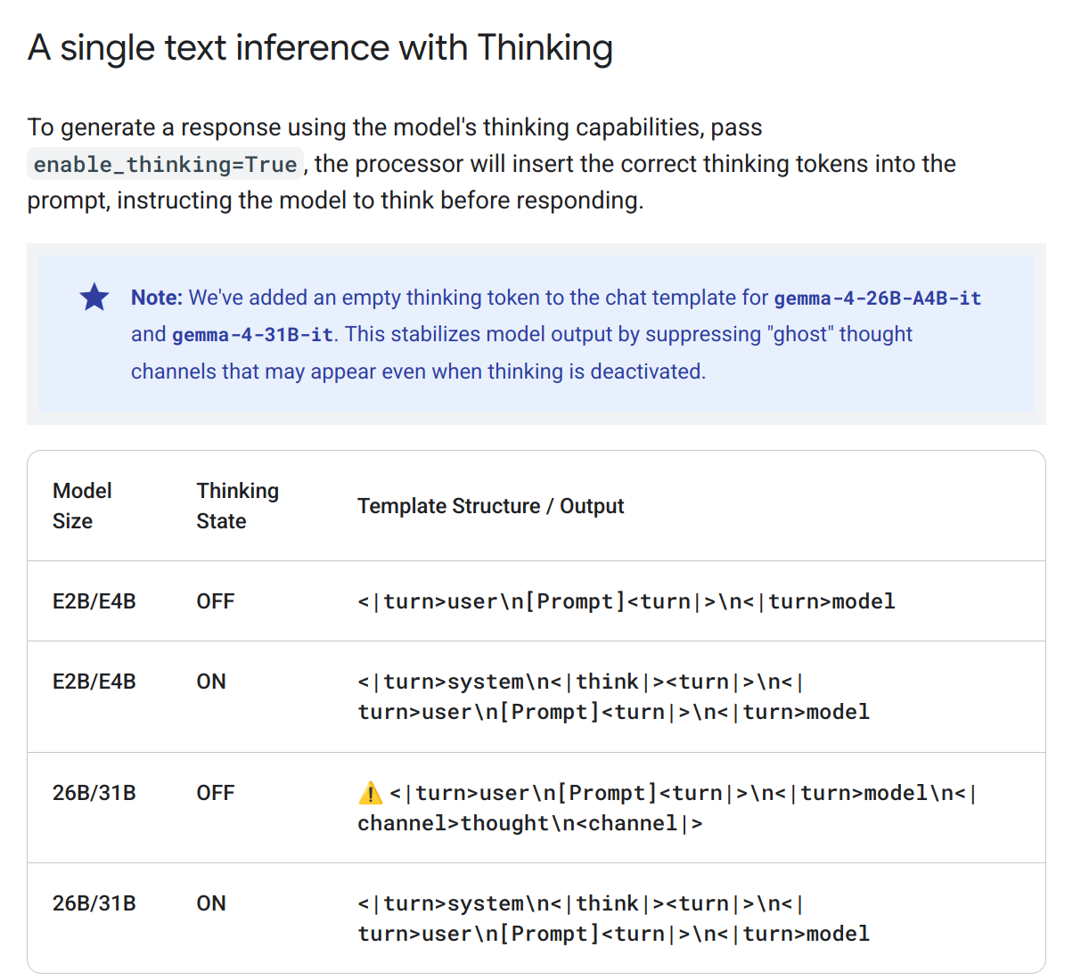Select the inline code 'enable_thinking=True'
The height and width of the screenshot is (980, 1081).
[166, 164]
